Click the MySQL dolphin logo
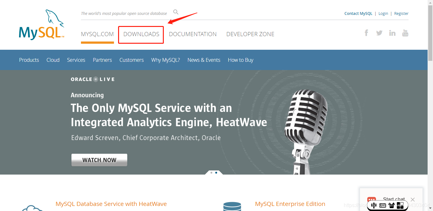The image size is (433, 211). (42, 25)
